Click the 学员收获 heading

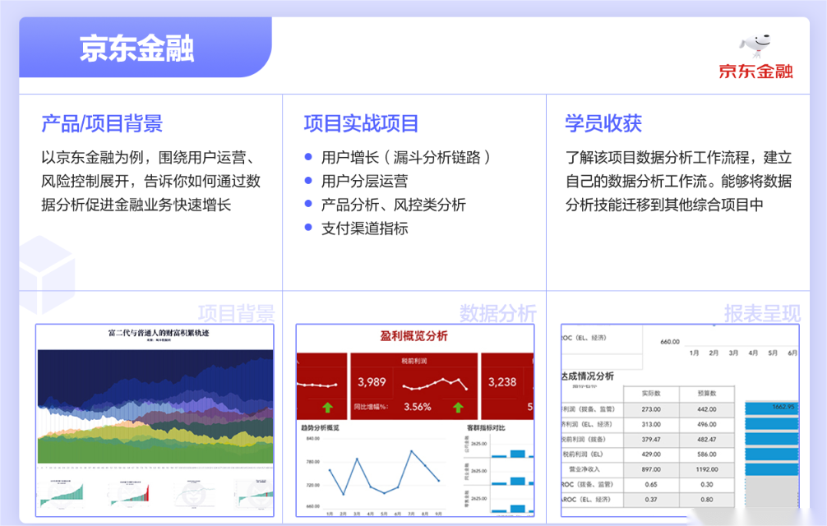point(603,124)
